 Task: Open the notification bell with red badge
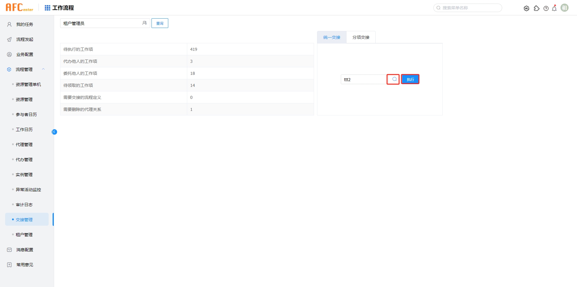(x=554, y=8)
